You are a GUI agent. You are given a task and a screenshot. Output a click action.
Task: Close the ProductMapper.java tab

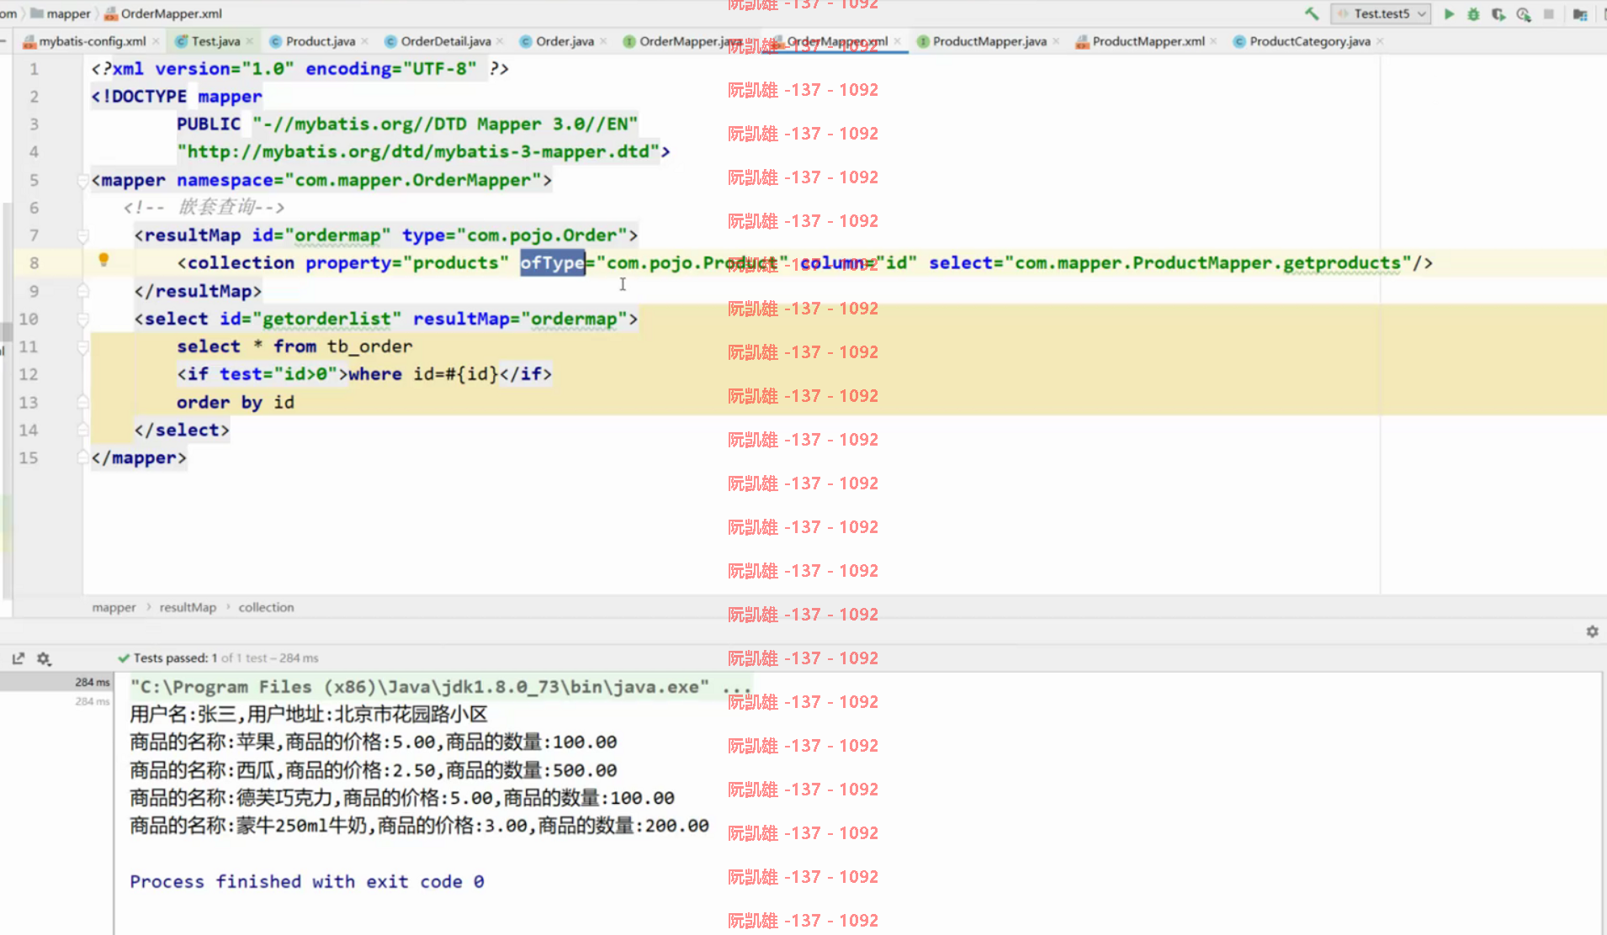point(1056,41)
